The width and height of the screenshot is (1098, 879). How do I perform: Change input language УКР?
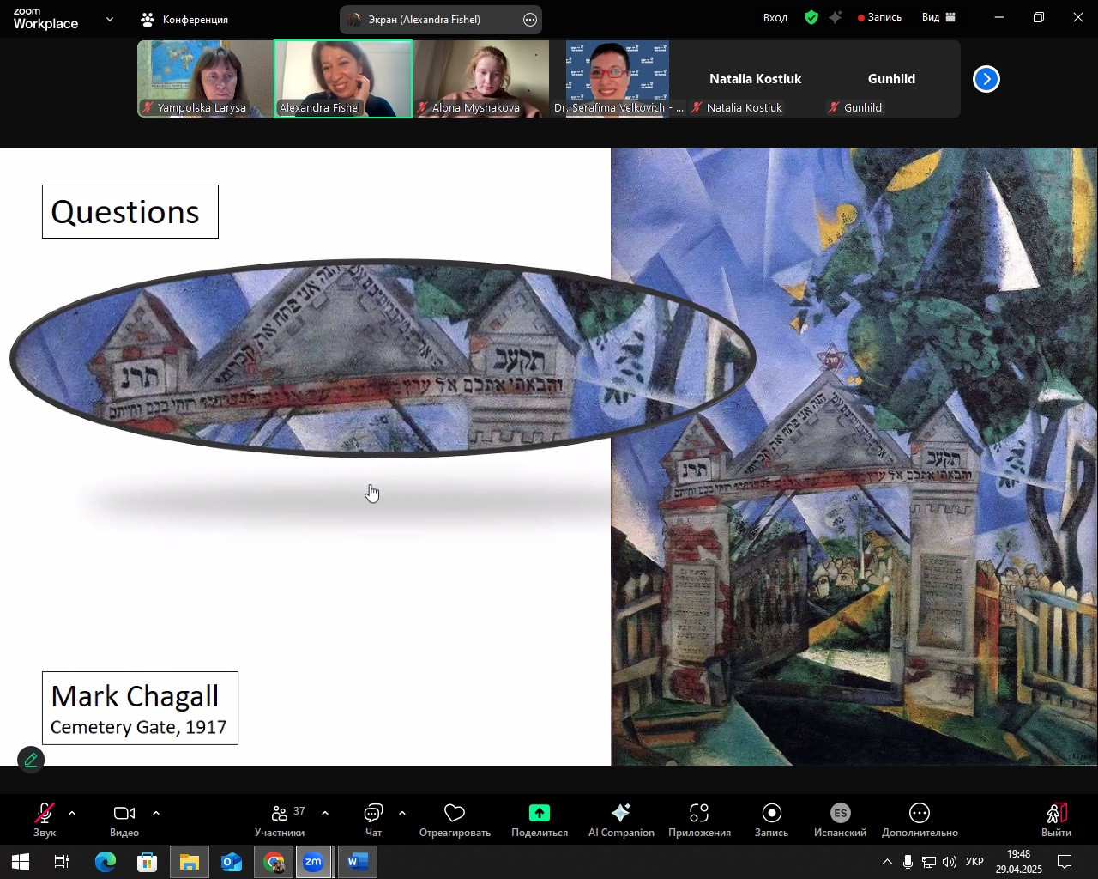(975, 862)
